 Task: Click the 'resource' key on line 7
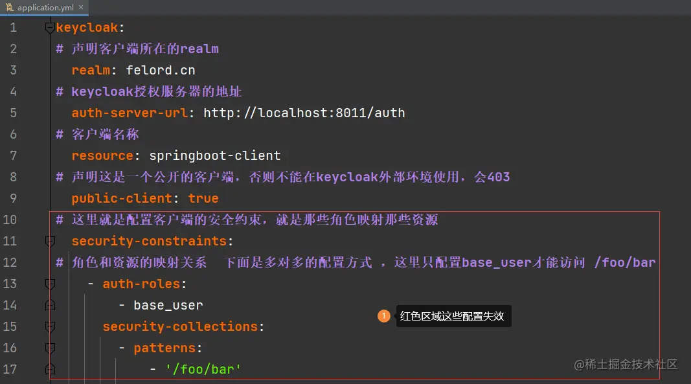[x=102, y=155]
